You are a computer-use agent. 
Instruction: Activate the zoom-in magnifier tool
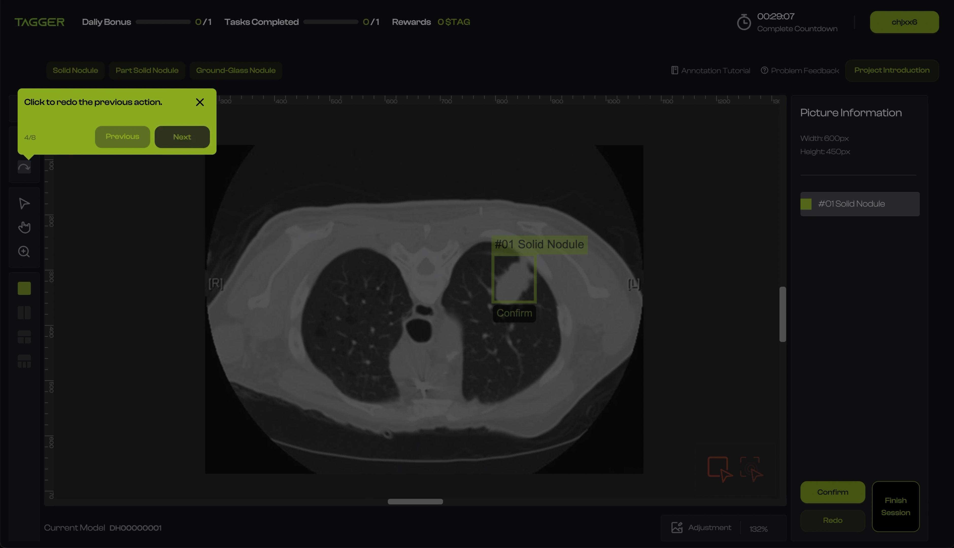coord(24,251)
